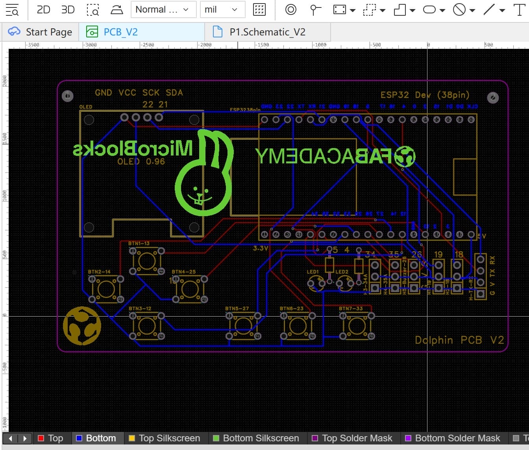Select the line drawing tool
Screen dimensions: 529x450
click(x=489, y=9)
